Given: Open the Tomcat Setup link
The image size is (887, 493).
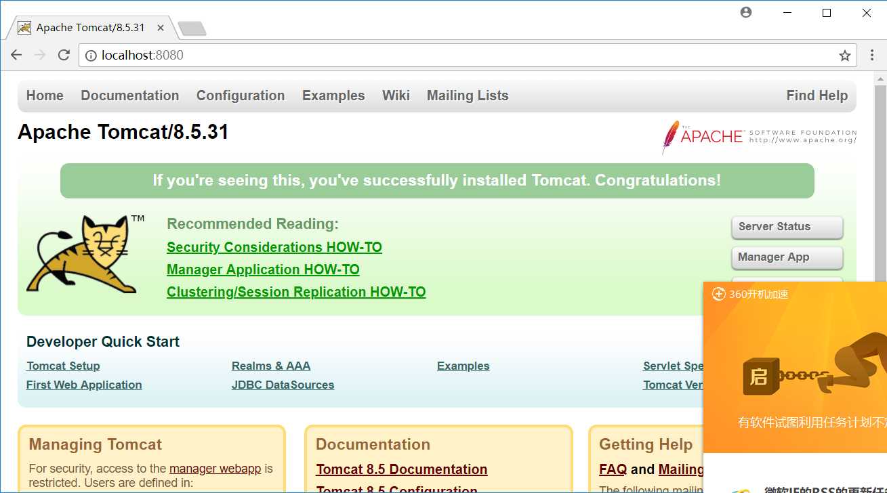Looking at the screenshot, I should click(x=63, y=366).
